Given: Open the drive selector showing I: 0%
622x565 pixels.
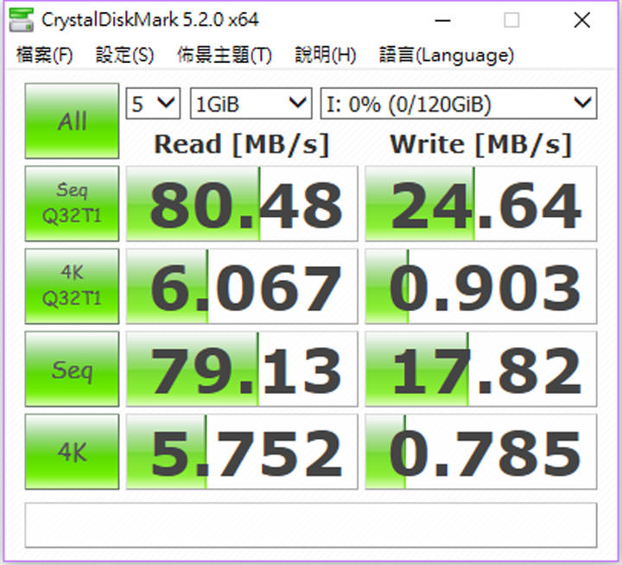Looking at the screenshot, I should 458,104.
